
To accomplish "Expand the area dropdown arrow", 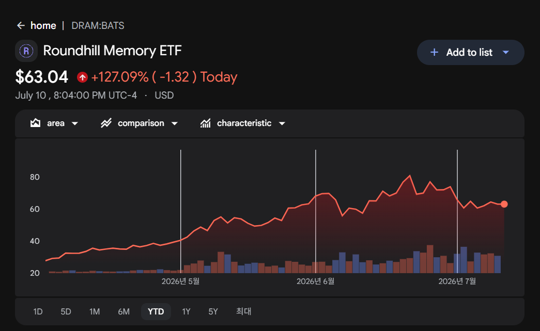I will [x=75, y=123].
